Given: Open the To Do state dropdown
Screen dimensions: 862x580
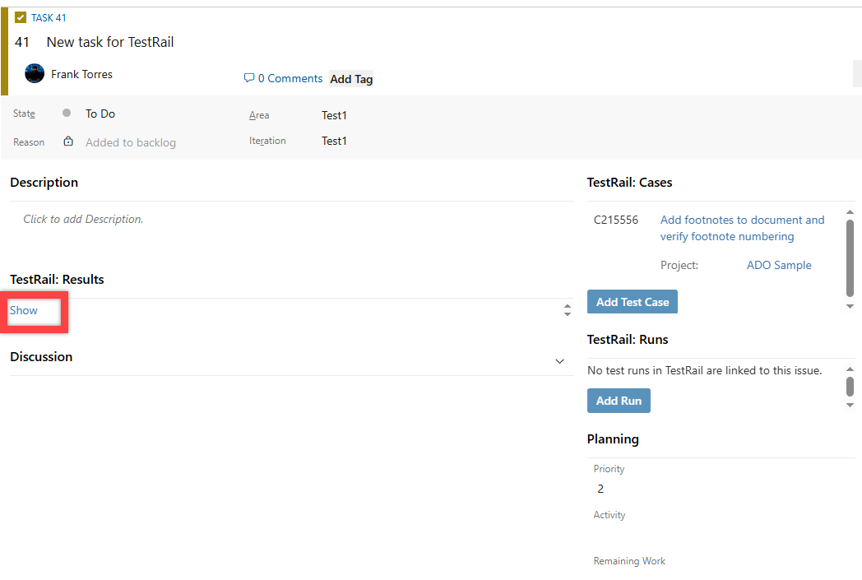Looking at the screenshot, I should coord(100,114).
